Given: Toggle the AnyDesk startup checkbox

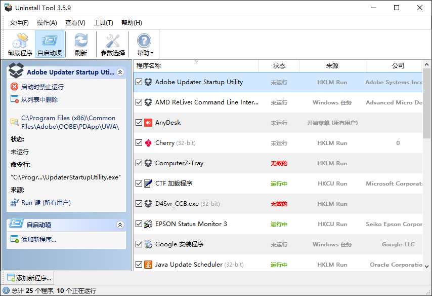Looking at the screenshot, I should tap(139, 123).
